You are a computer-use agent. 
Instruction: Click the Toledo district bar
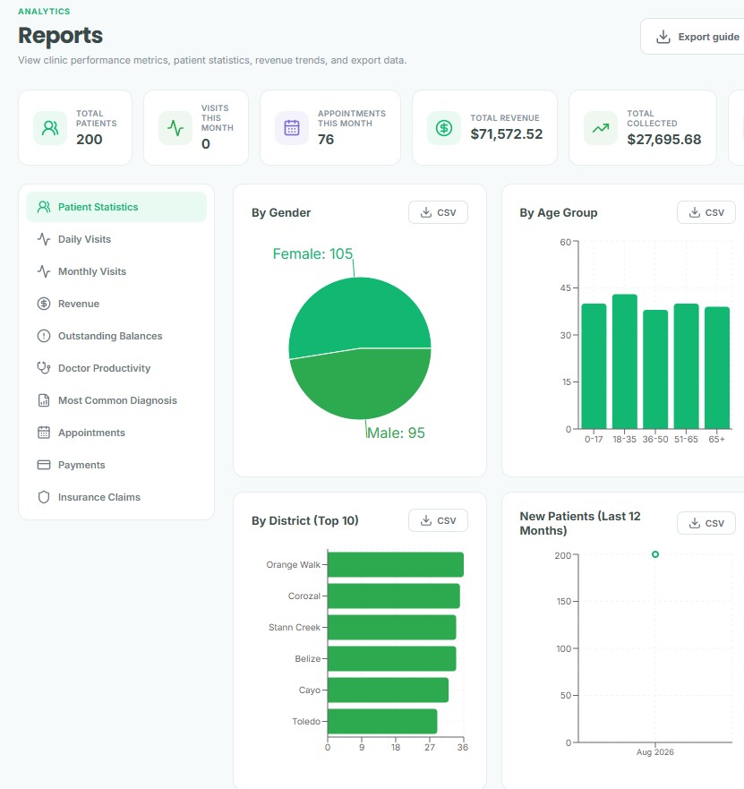pyautogui.click(x=382, y=721)
